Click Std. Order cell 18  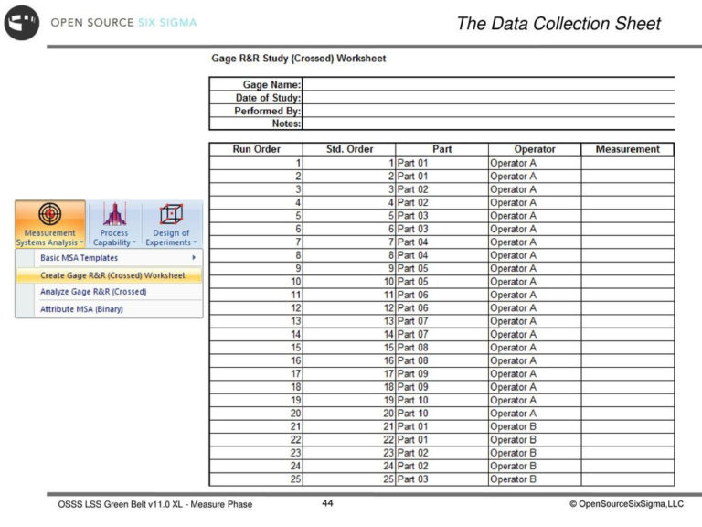[349, 387]
